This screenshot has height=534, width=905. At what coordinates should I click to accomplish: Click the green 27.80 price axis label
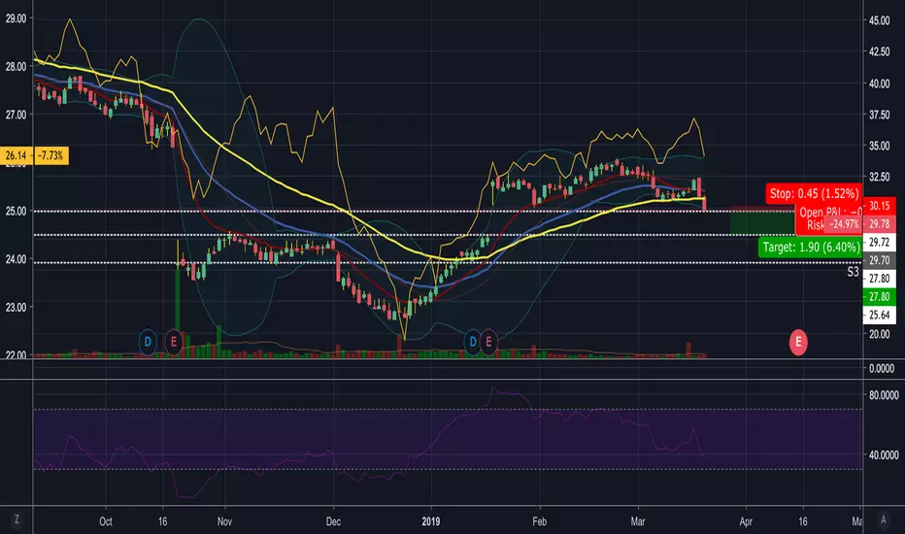tap(879, 297)
